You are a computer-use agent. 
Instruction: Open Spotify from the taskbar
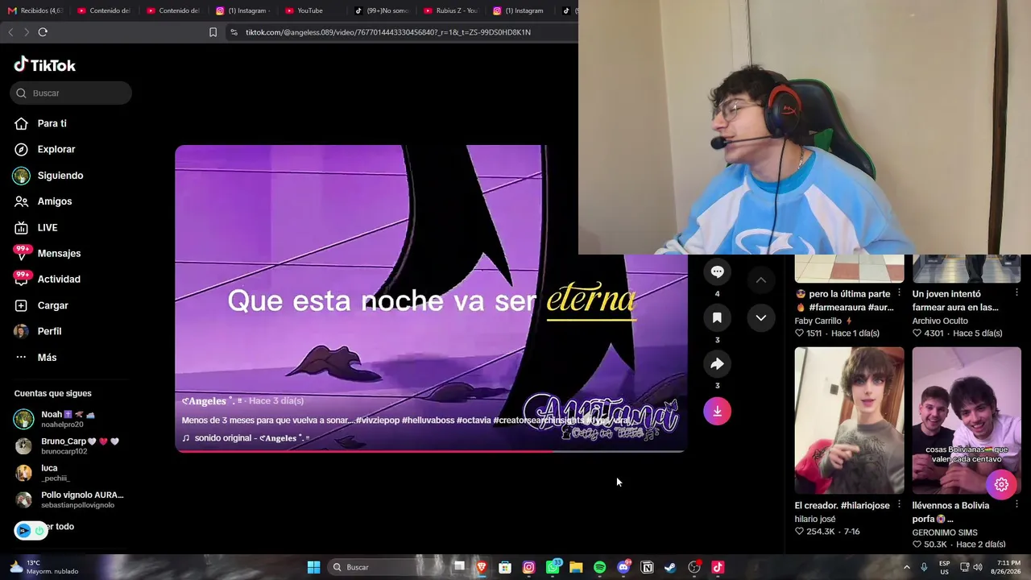[599, 567]
